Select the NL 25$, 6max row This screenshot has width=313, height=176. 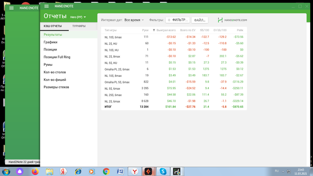[174, 95]
